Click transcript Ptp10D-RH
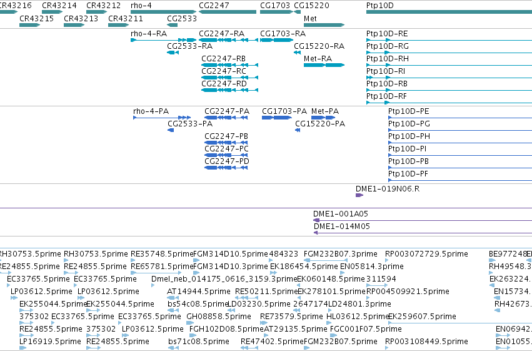The image size is (532, 351). 388,59
